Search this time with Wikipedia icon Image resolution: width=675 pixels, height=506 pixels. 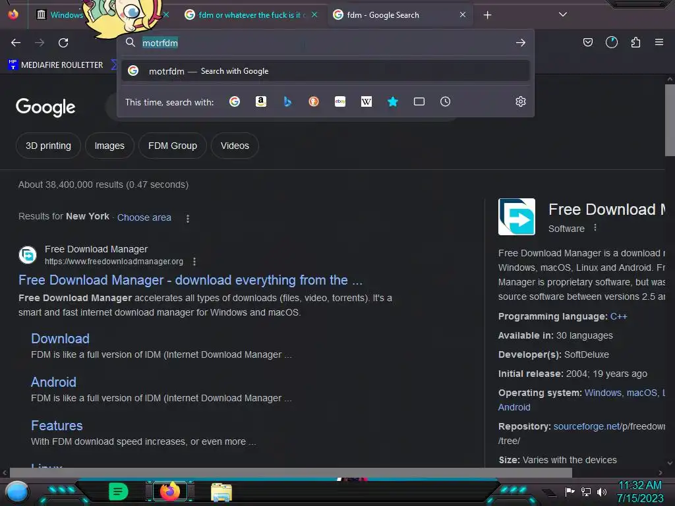point(367,101)
